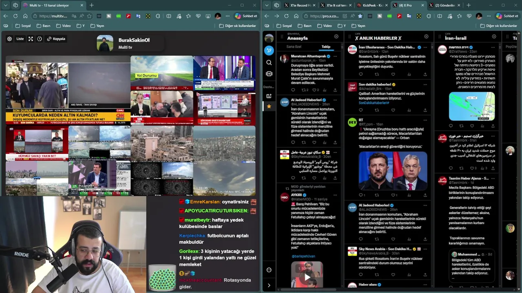Click the Liste button on Multi tv

pos(20,39)
